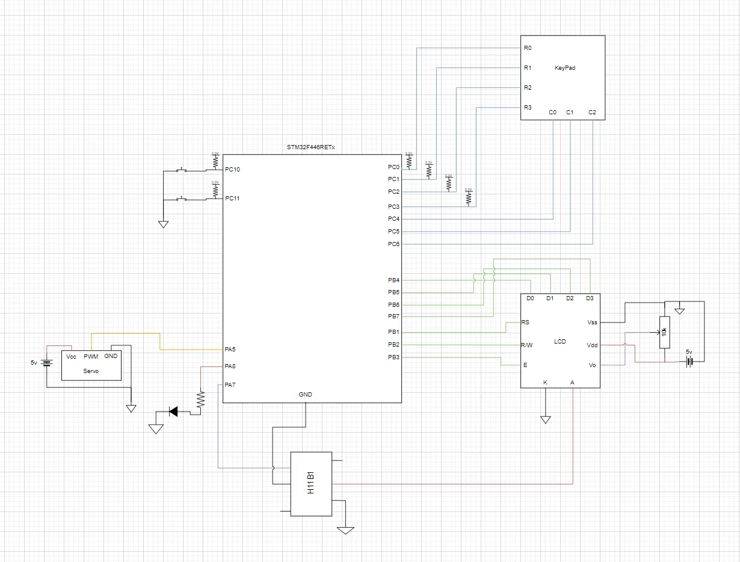The image size is (740, 562).
Task: Select the Servo component block
Action: [x=91, y=365]
